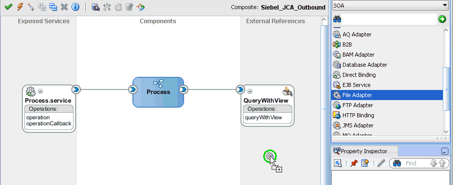Screen dimensions: 453x185
Task: Click the palette collapse triple-chevron control
Action: point(441,138)
